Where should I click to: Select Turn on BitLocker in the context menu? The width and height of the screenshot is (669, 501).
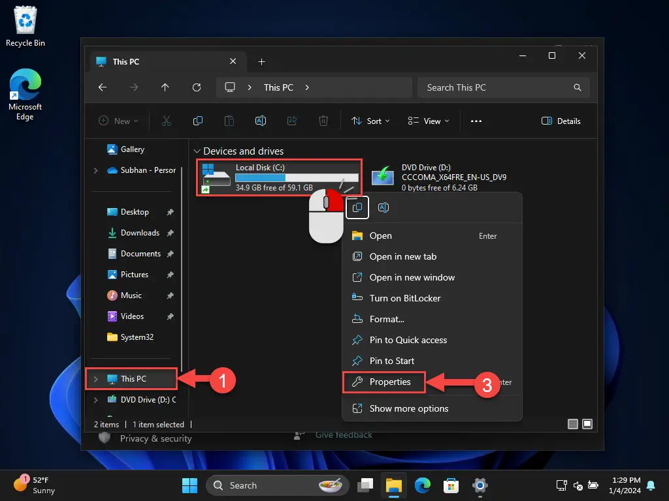pyautogui.click(x=404, y=298)
